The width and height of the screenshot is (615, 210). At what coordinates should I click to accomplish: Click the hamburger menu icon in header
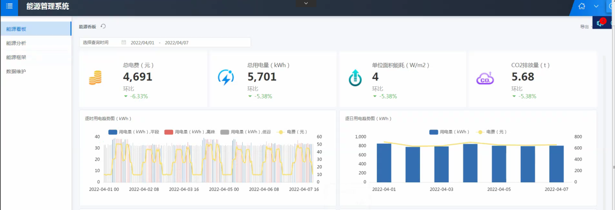[9, 6]
